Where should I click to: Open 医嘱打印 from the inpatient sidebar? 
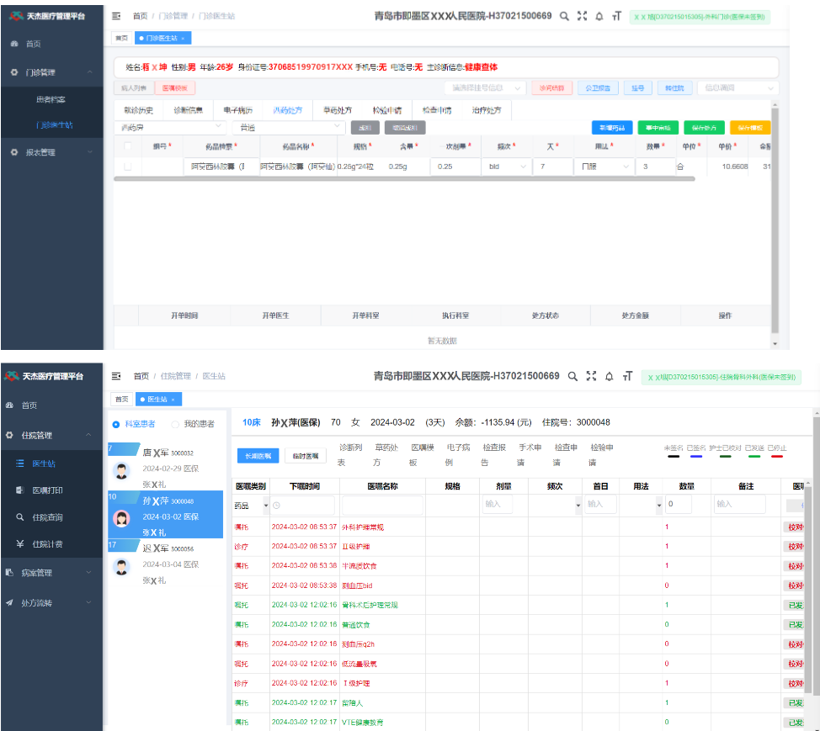(47, 490)
